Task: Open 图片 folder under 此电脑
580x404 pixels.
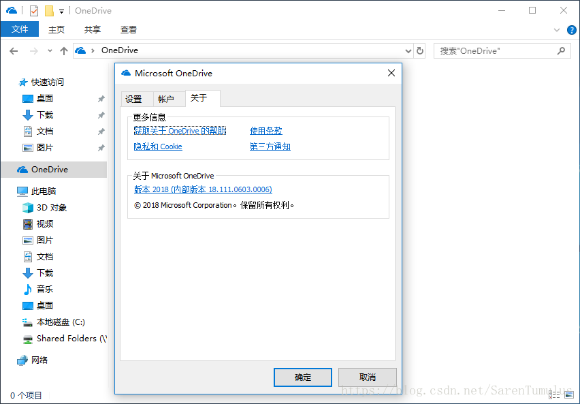Action: (45, 240)
